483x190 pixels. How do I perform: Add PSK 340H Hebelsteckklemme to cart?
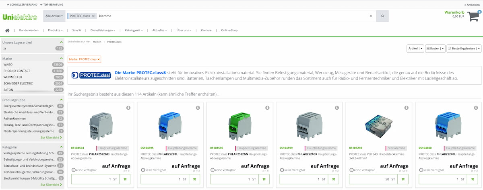coord(402,179)
